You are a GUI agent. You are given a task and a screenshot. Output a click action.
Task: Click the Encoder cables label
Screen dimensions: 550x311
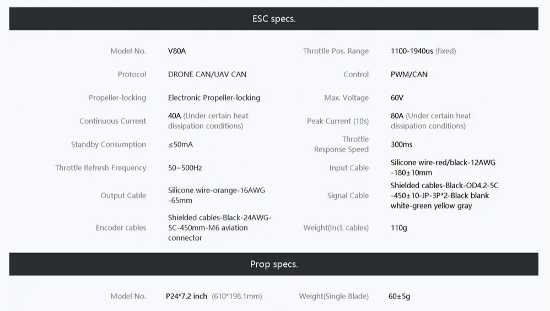coord(121,228)
